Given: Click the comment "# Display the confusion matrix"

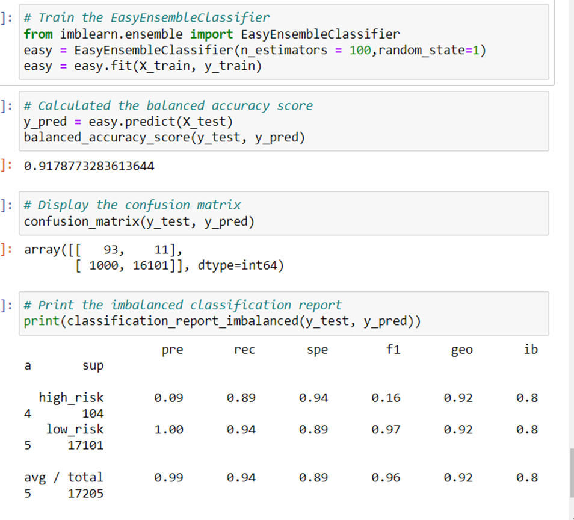Looking at the screenshot, I should pos(132,205).
